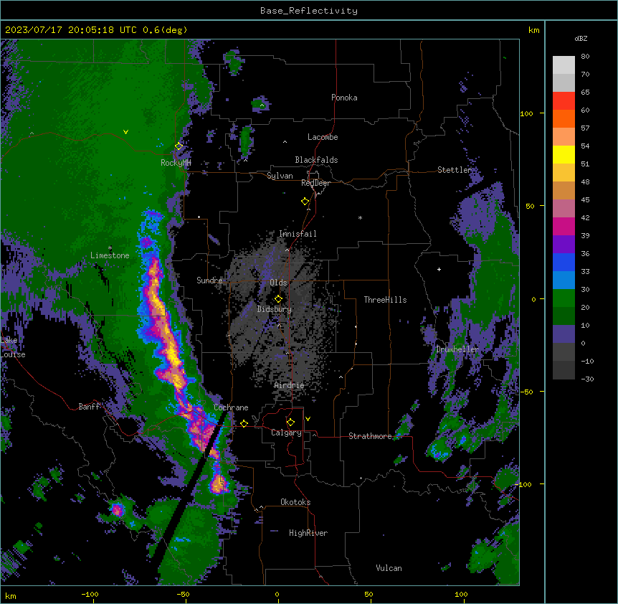Screen dimensions: 618x604
Task: Pick the red 60–65 dBZ legend swatch
Action: [564, 101]
